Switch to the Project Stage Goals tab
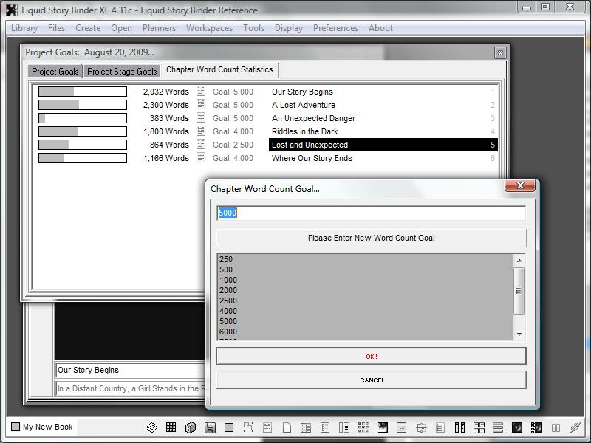This screenshot has height=443, width=591. tap(122, 72)
